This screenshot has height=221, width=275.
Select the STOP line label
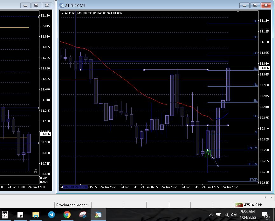click(253, 179)
